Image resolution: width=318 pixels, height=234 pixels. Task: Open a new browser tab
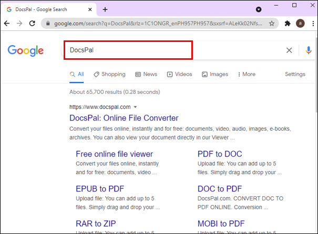[105, 9]
